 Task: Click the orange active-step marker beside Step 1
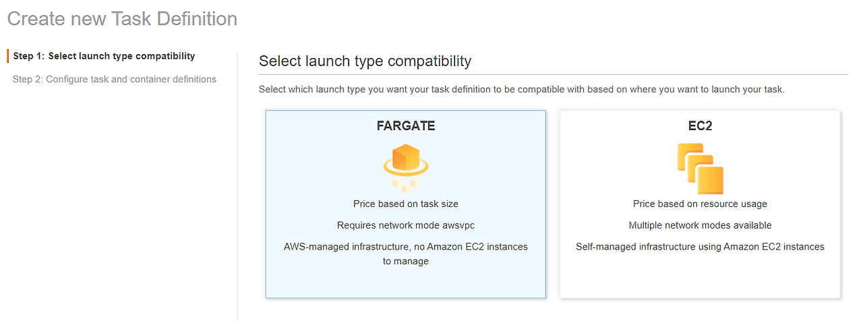click(x=8, y=56)
